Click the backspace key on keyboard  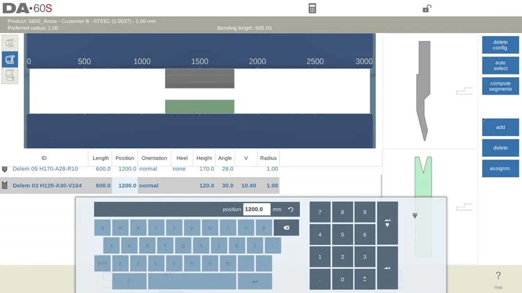click(286, 227)
